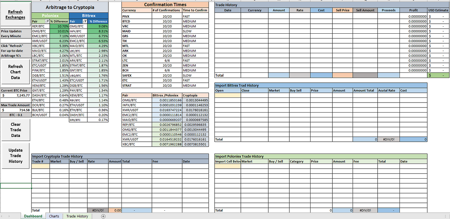Select Import Poloniex Trade History title
Screen dimensions: 450x219
tap(321, 156)
